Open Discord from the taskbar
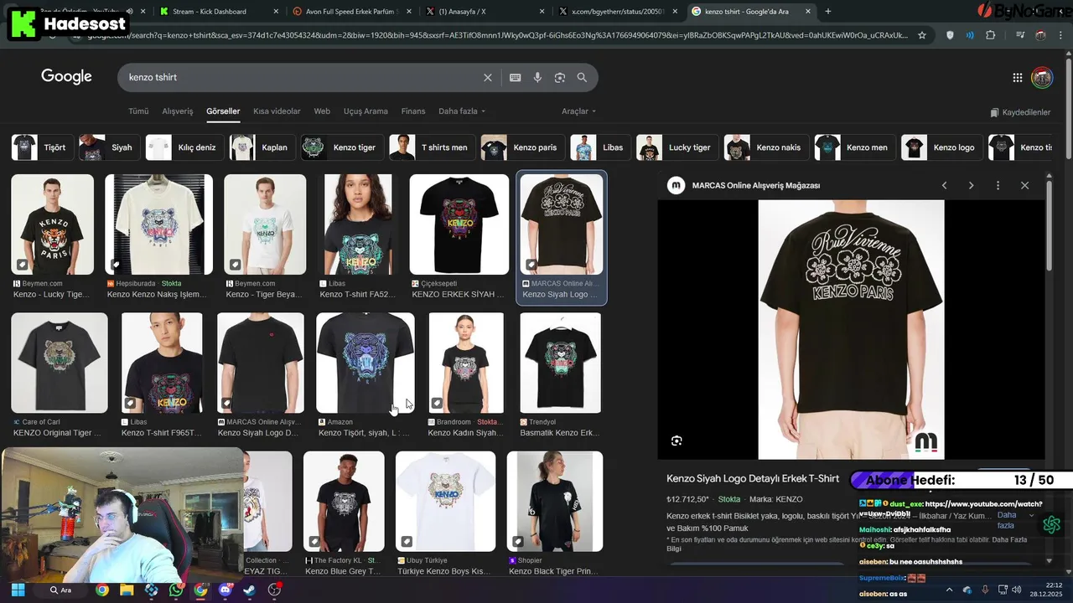Viewport: 1073px width, 603px height. 225,590
